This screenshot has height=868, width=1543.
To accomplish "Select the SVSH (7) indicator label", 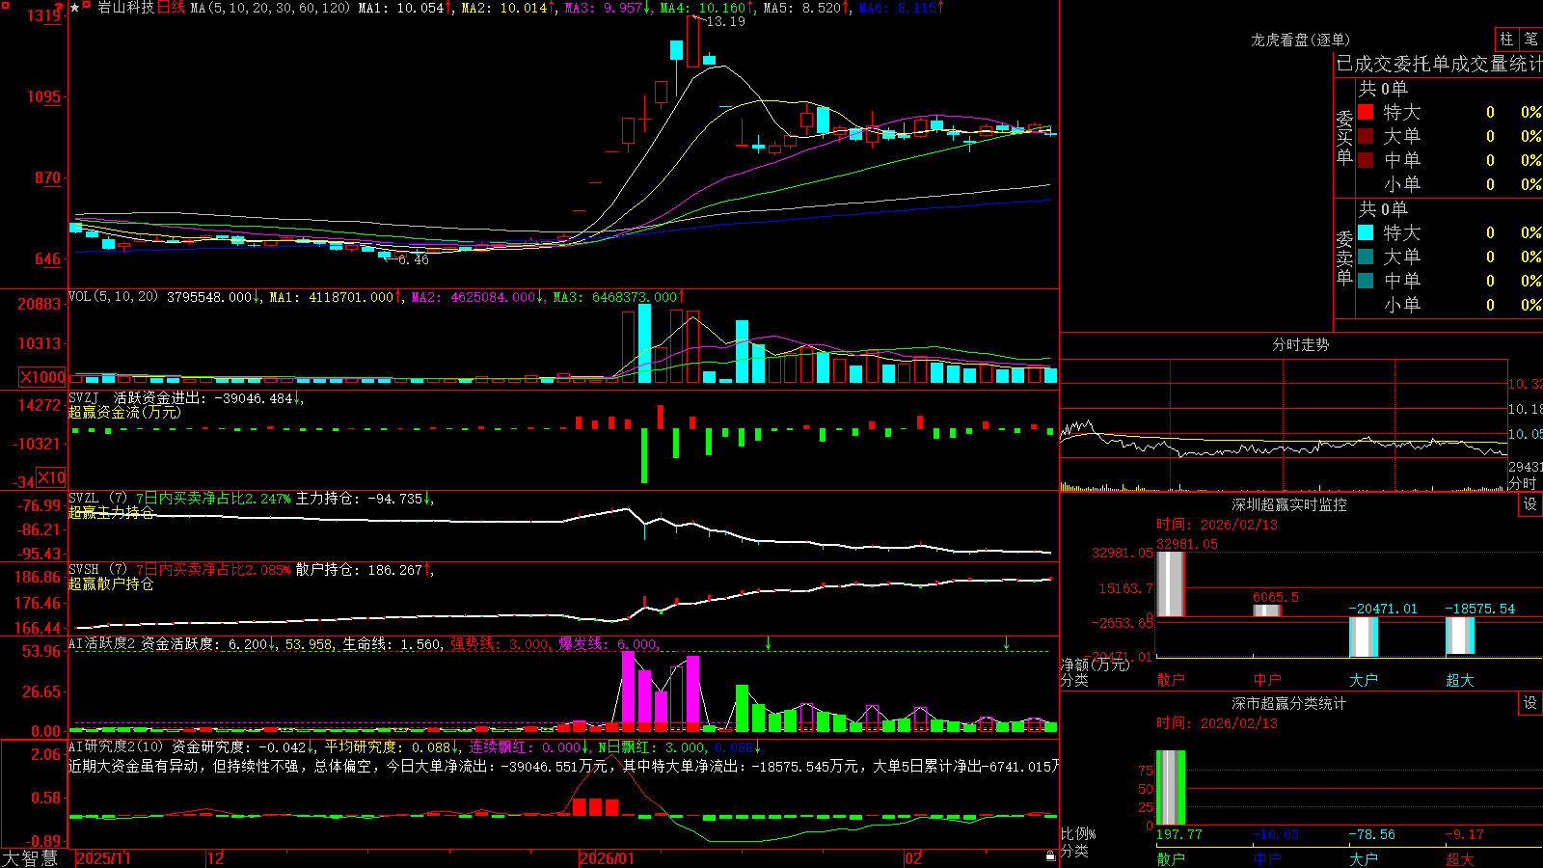I will [97, 570].
